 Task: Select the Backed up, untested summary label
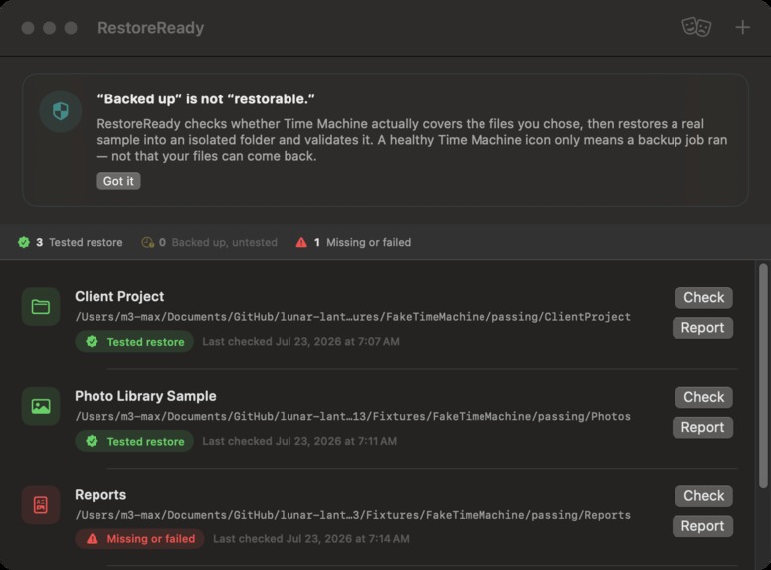(224, 242)
